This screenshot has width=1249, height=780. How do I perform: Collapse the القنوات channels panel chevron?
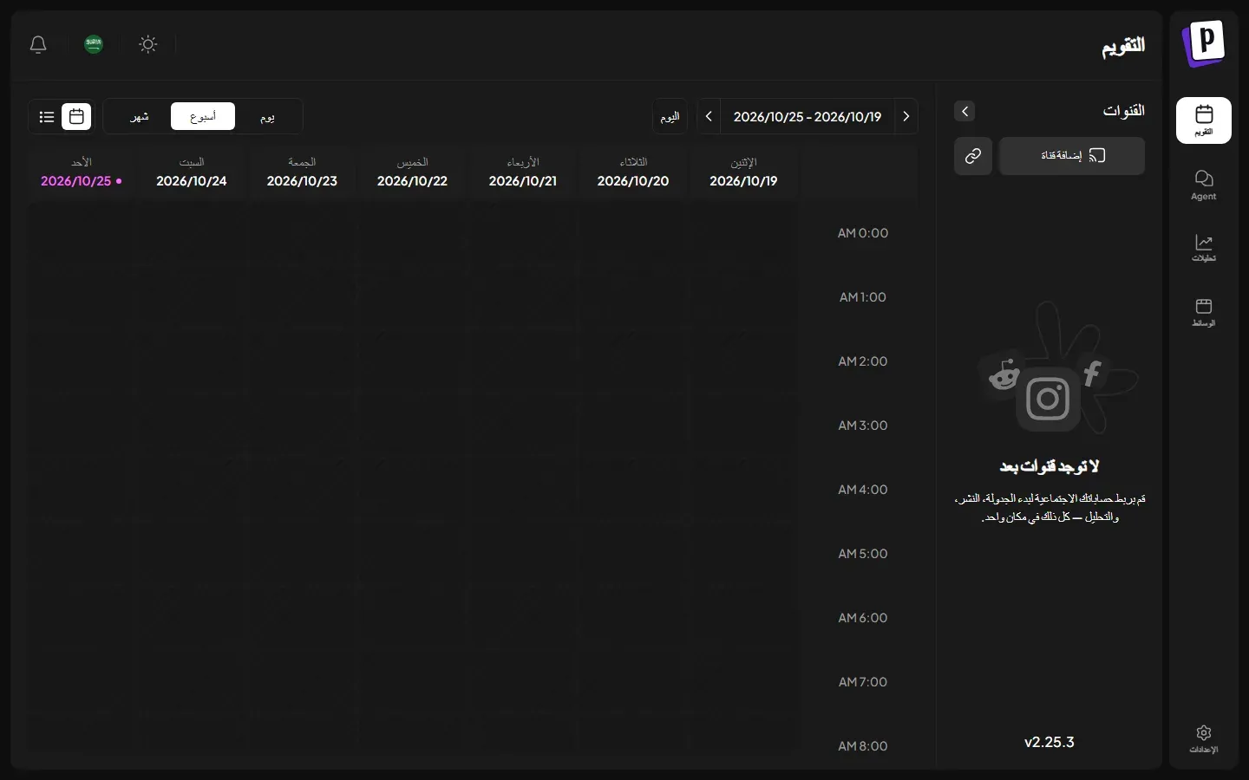965,111
